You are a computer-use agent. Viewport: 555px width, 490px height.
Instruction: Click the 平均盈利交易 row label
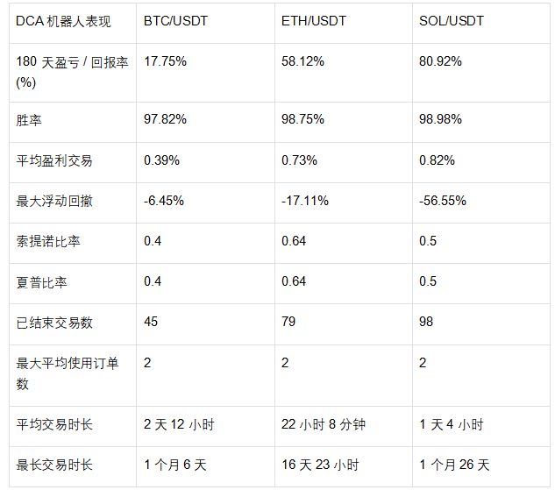click(54, 160)
